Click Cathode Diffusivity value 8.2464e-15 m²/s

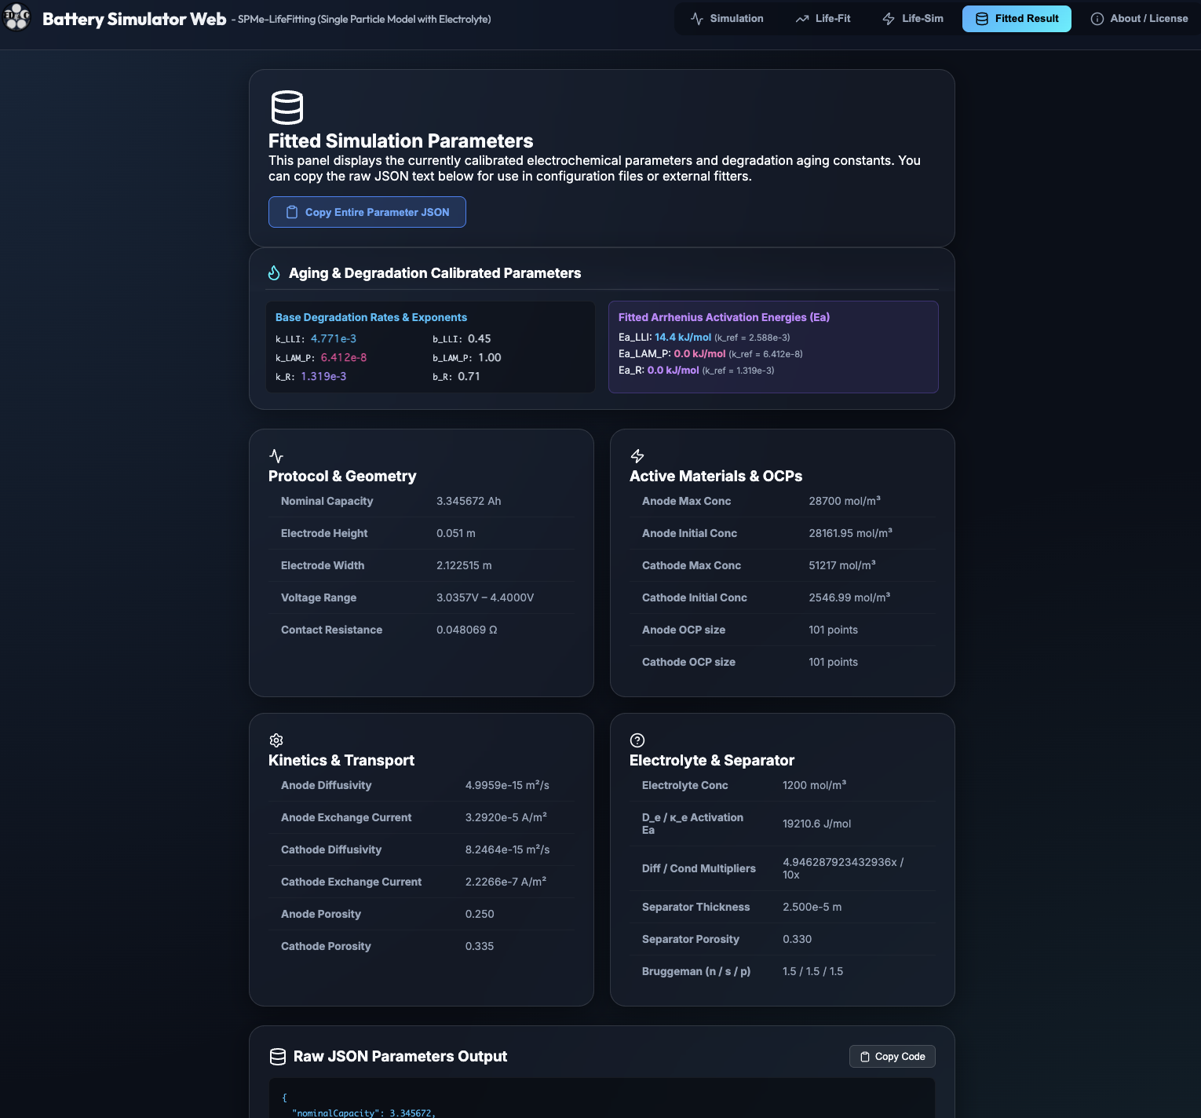(507, 849)
